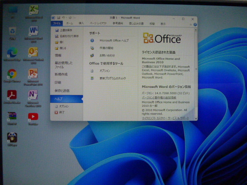Image resolution: width=247 pixels, height=185 pixels.
Task: Switch to the ページレイアウト tab
Action: (x=98, y=24)
